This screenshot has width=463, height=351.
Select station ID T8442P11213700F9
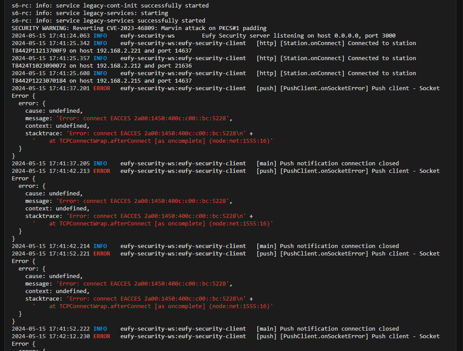(39, 51)
